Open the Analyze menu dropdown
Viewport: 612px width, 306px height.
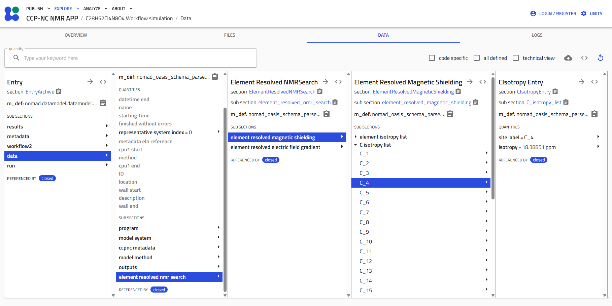point(95,9)
